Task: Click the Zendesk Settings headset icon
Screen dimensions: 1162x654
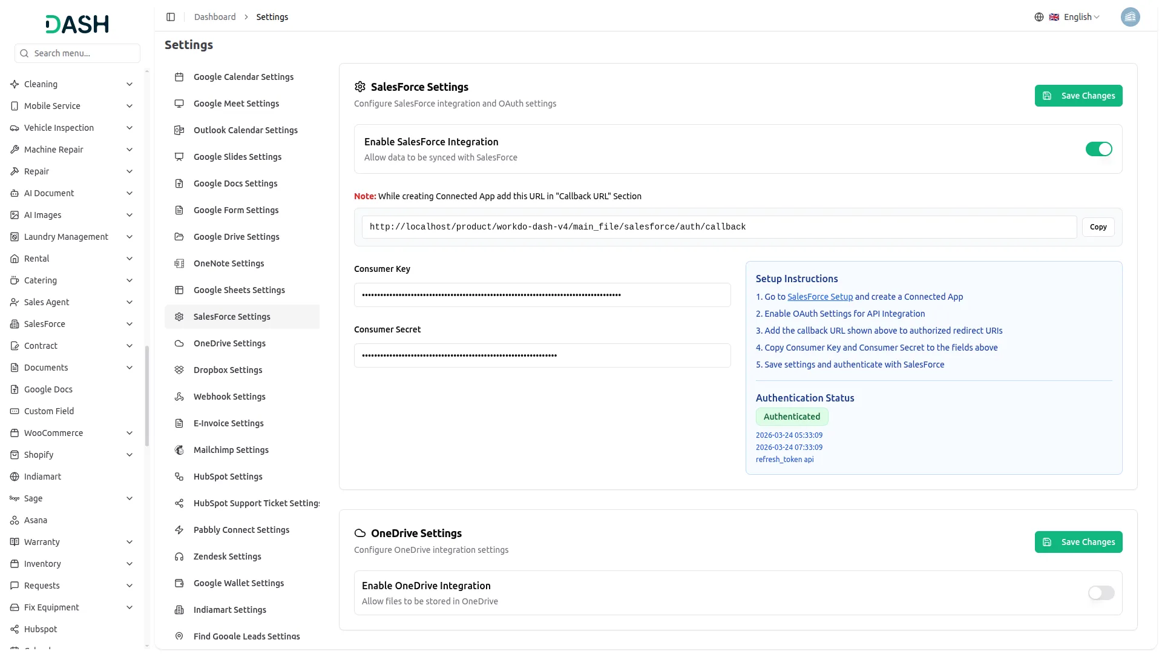Action: (179, 557)
